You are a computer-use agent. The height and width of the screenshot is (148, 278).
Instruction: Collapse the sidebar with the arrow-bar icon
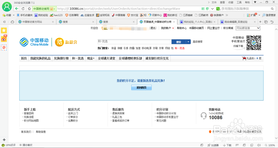point(4,22)
